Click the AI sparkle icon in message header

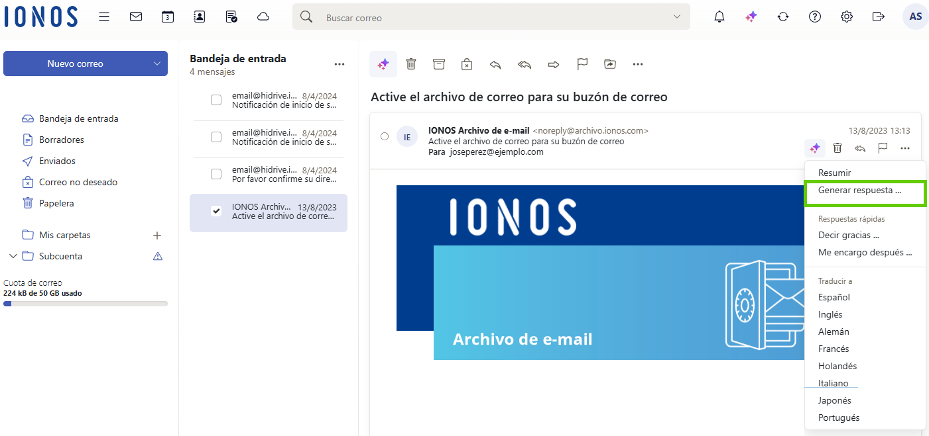(x=815, y=148)
